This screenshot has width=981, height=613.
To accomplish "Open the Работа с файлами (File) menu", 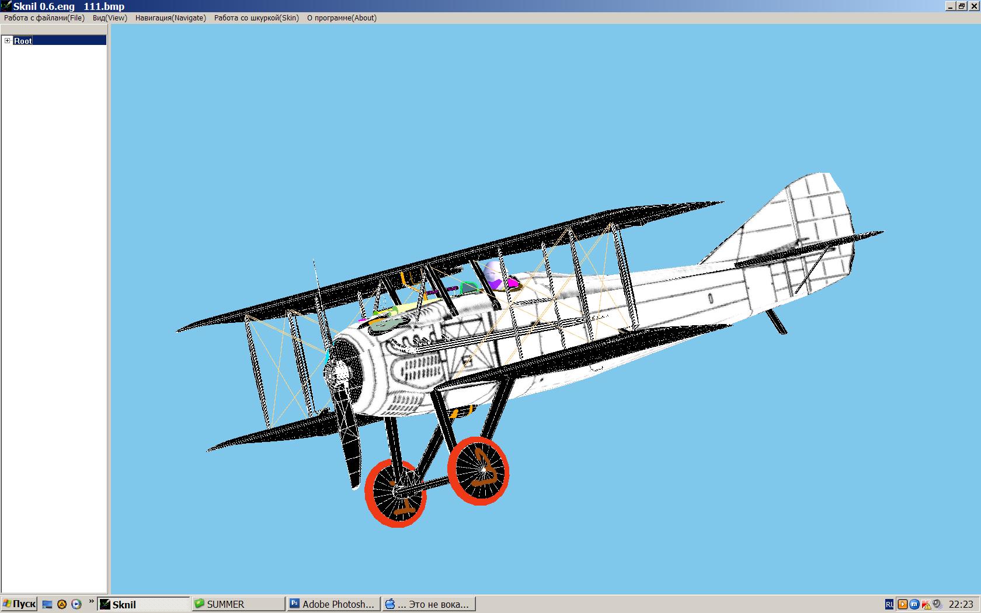I will coord(44,18).
